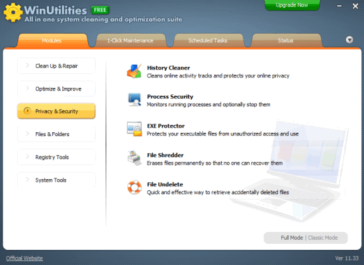Select the Registry Tools category

[56, 157]
